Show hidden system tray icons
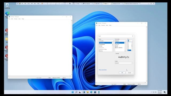The image size is (171, 96). pyautogui.click(x=151, y=92)
